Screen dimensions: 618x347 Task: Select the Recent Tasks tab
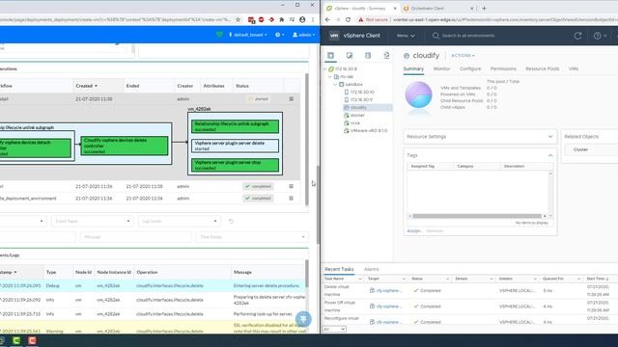tap(339, 270)
